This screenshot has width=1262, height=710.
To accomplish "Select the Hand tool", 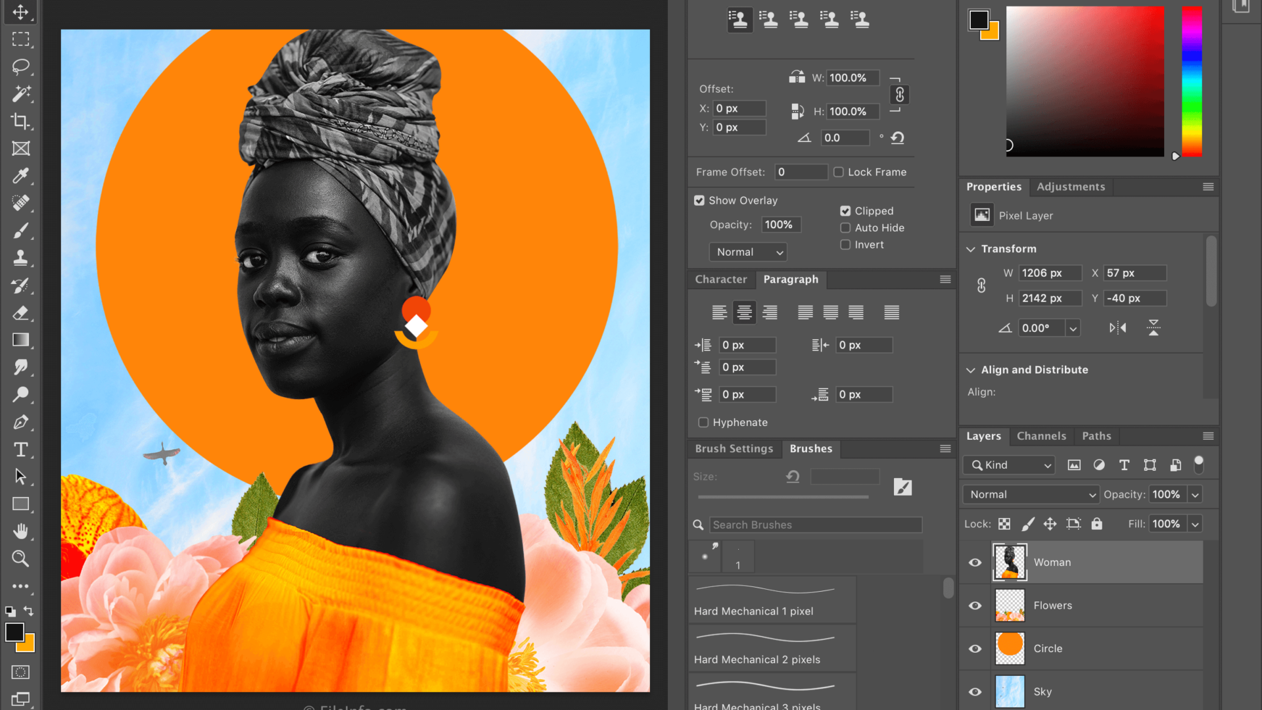I will pyautogui.click(x=20, y=531).
